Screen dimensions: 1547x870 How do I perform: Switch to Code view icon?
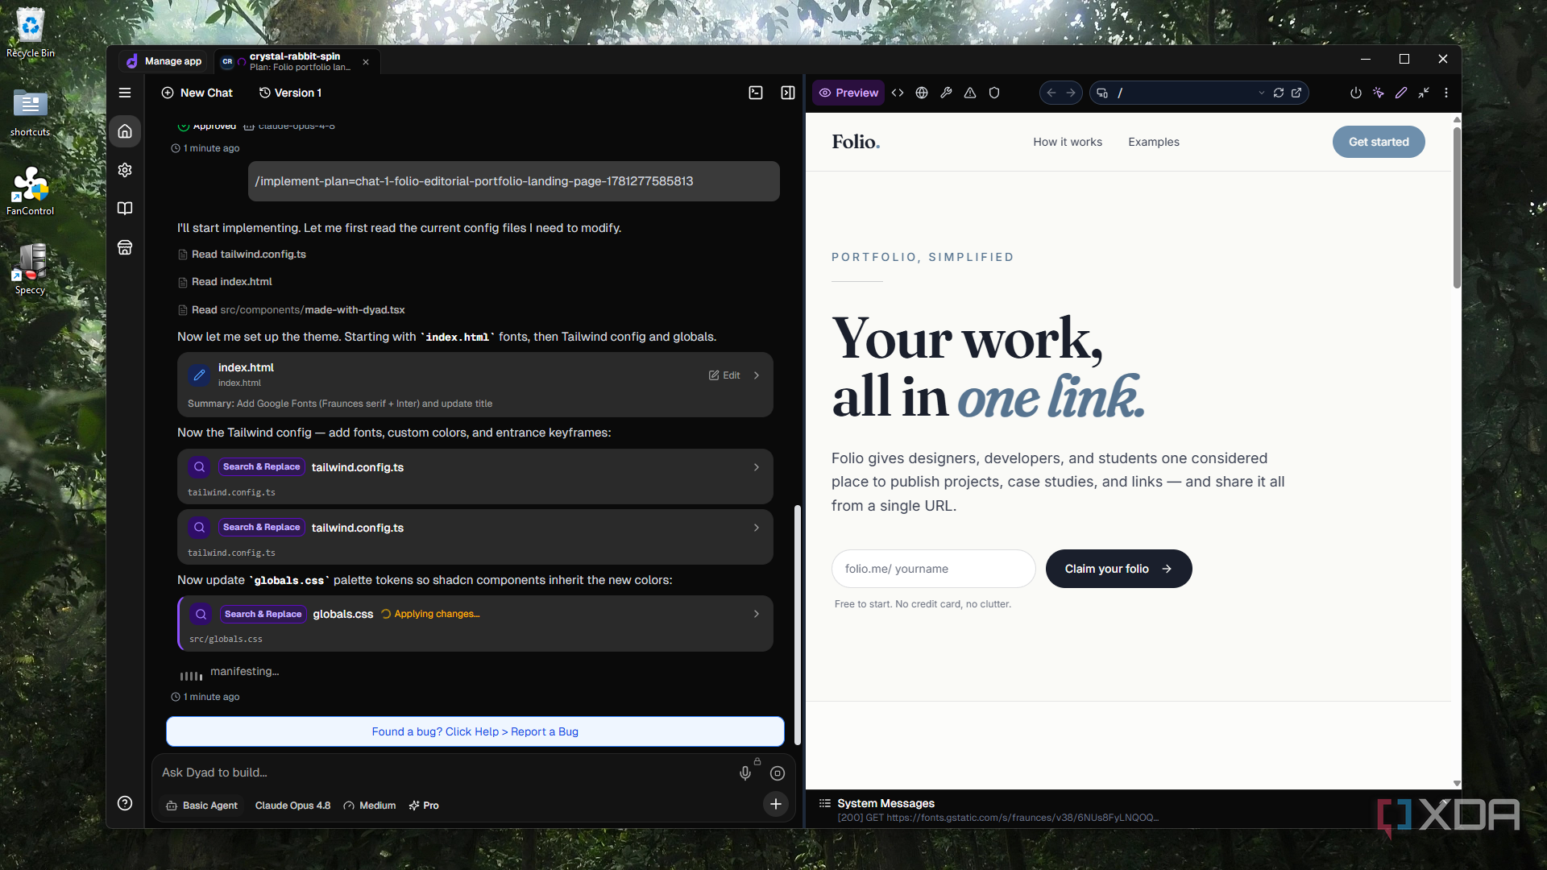[898, 93]
